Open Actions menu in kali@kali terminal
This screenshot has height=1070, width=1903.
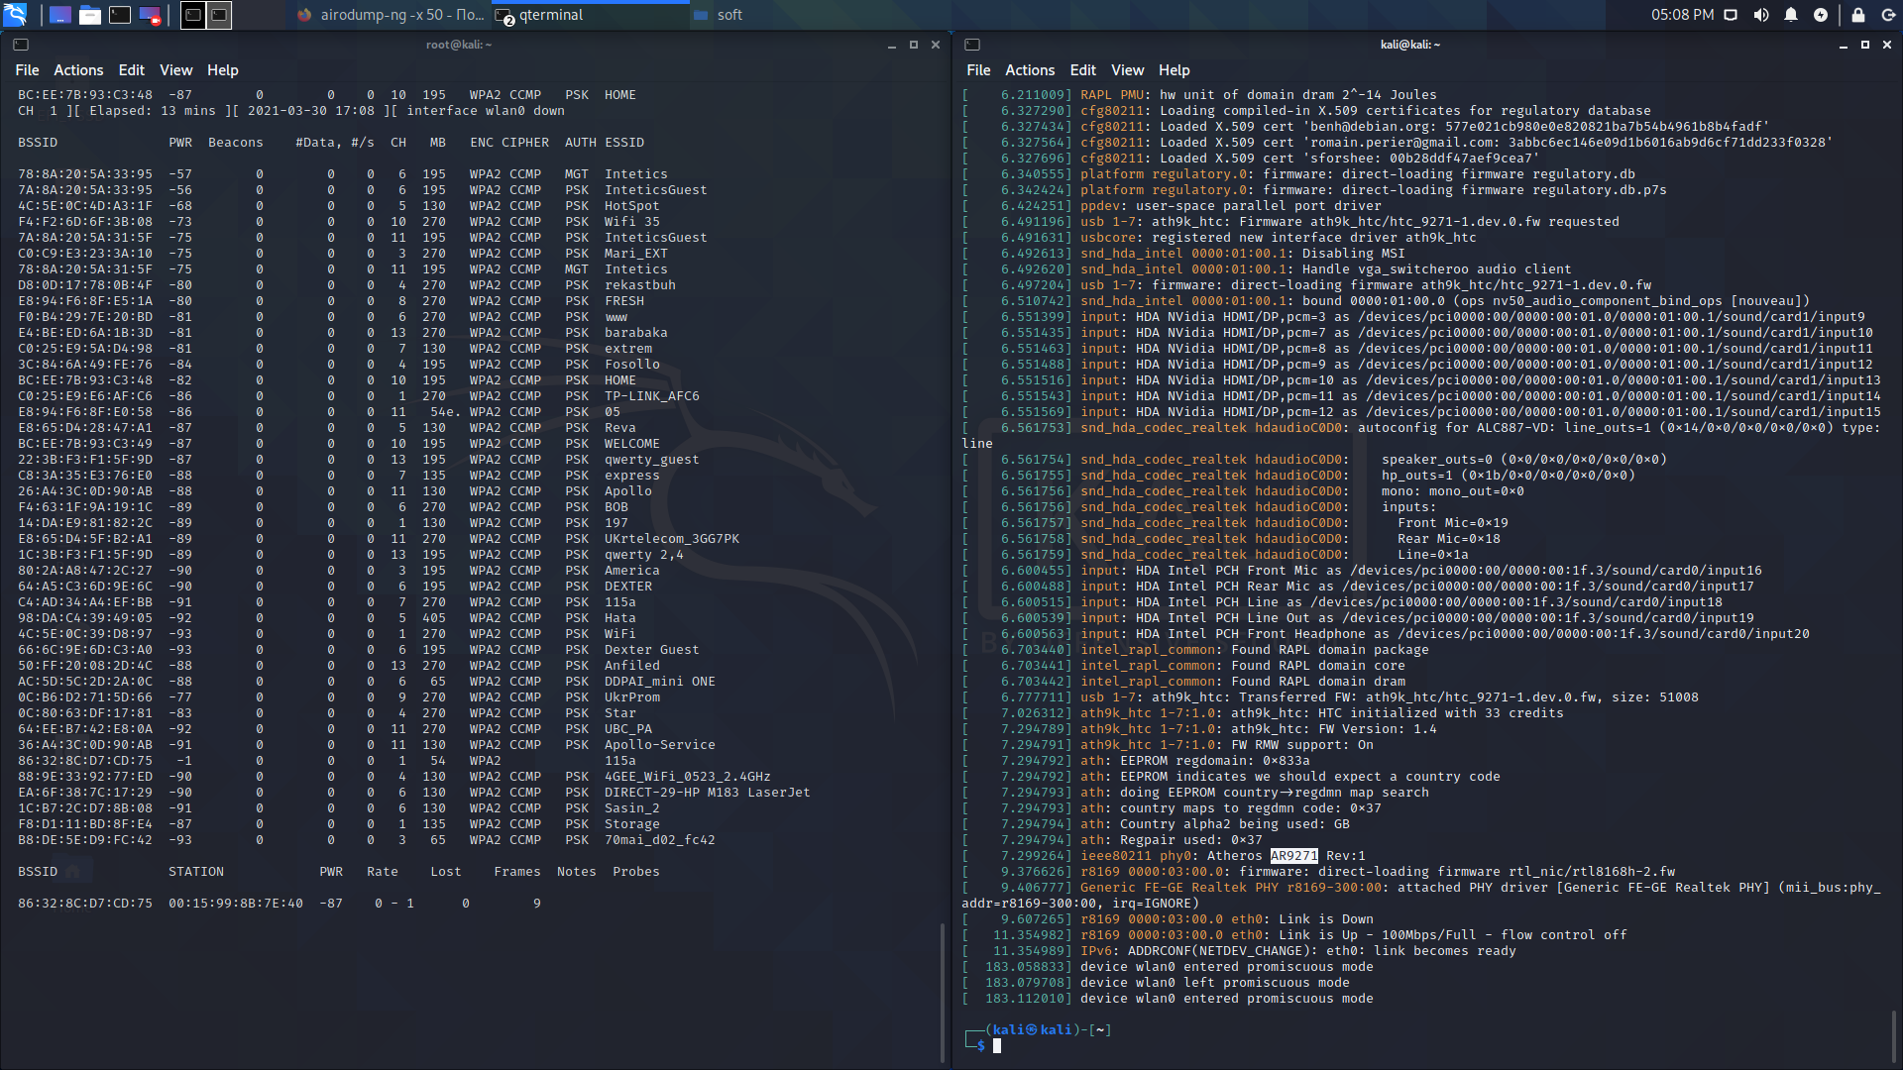click(1030, 70)
